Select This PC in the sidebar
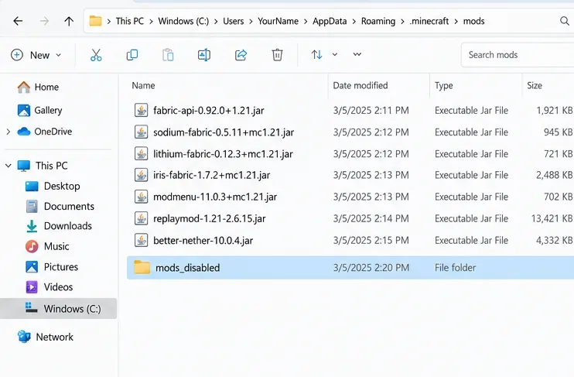This screenshot has width=574, height=377. [x=43, y=166]
